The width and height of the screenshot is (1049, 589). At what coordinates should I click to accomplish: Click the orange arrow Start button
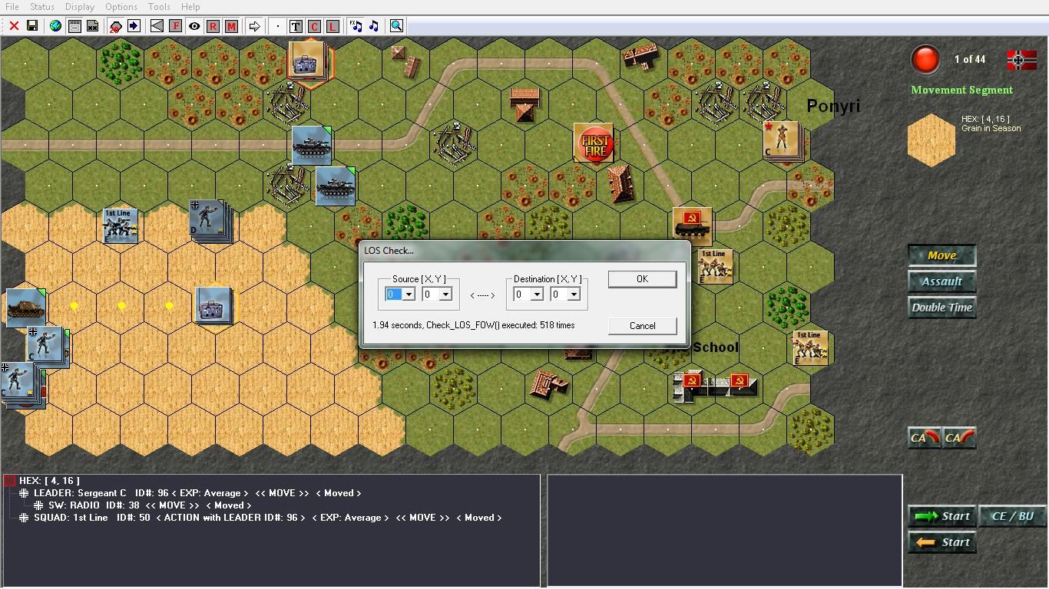click(x=941, y=542)
